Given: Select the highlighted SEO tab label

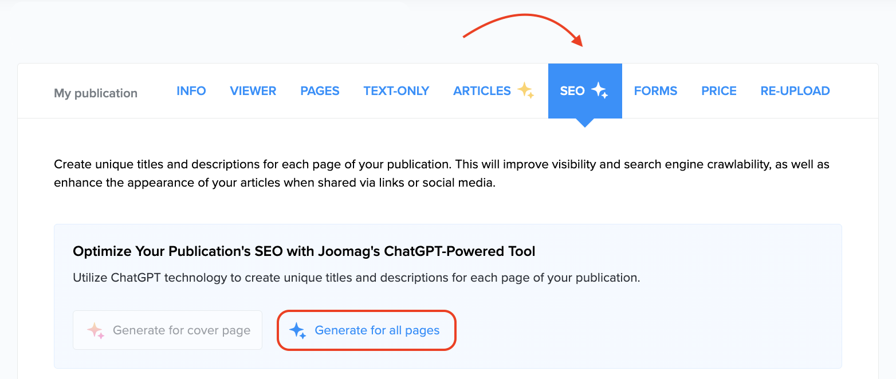Looking at the screenshot, I should click(x=572, y=91).
